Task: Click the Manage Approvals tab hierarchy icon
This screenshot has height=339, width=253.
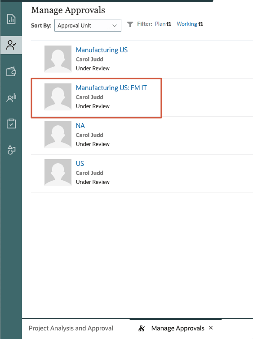Action: point(142,328)
